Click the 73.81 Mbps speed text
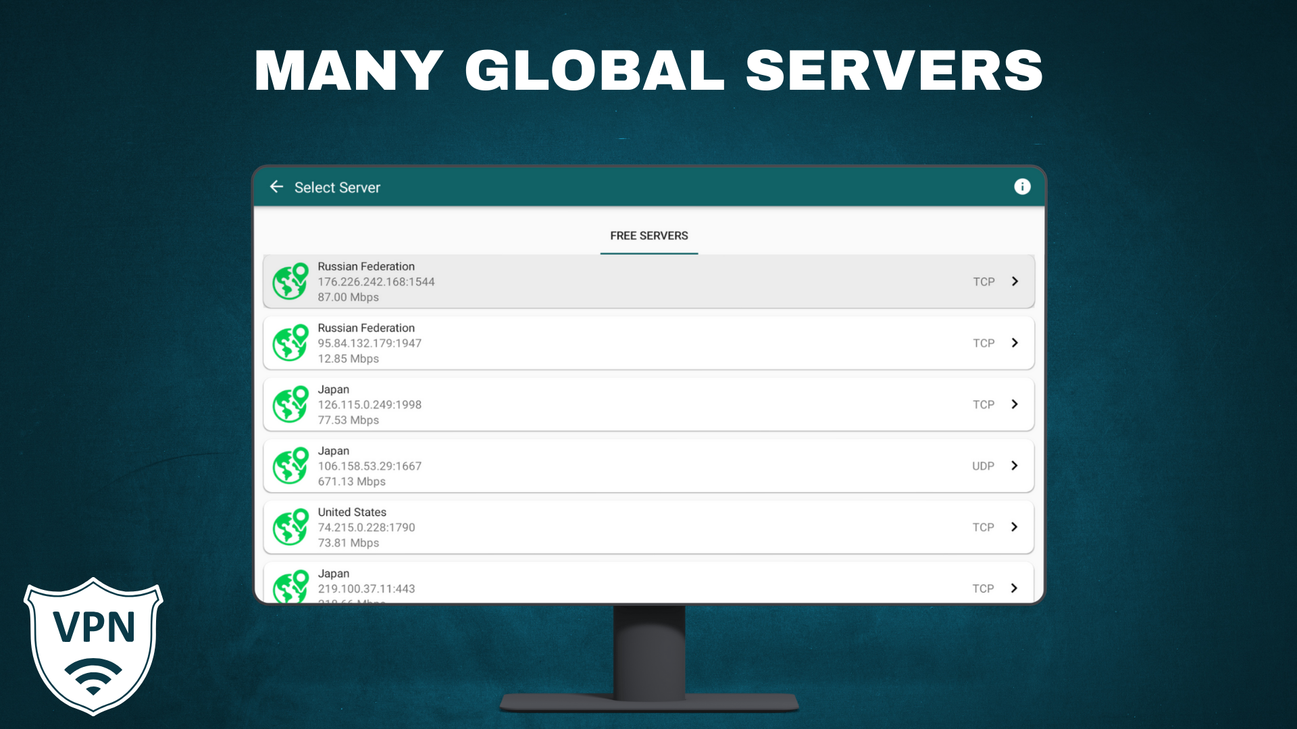This screenshot has height=729, width=1297. click(348, 543)
